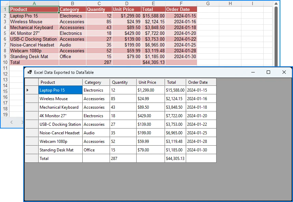
Task: Select 'Webcam 1080p' cell in DataTable grid
Action: pyautogui.click(x=60, y=142)
